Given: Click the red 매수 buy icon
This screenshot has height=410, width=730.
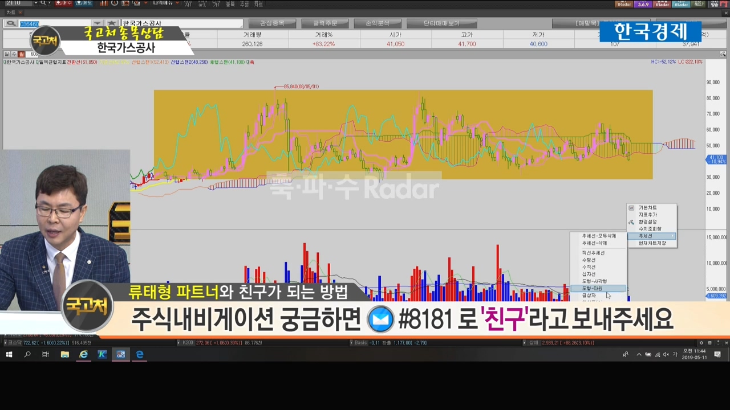Looking at the screenshot, I should click(x=64, y=3).
